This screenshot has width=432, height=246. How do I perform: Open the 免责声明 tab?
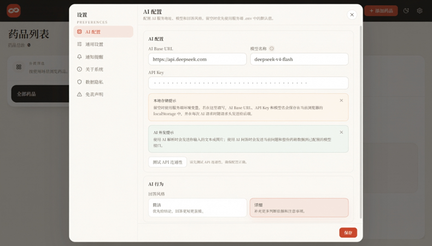tap(103, 94)
